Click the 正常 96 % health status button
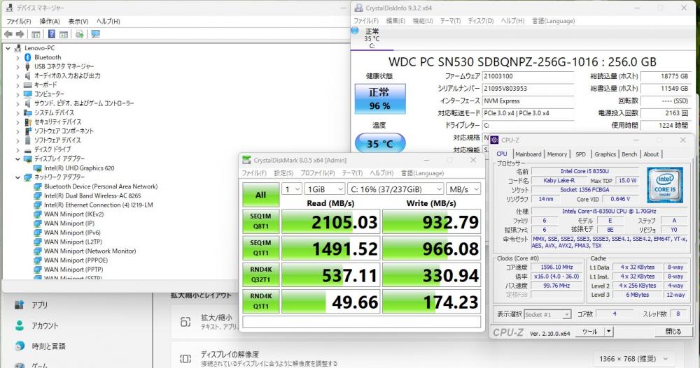Image resolution: width=700 pixels, height=368 pixels. (x=380, y=99)
